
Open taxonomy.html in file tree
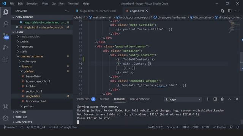[x=36, y=101]
